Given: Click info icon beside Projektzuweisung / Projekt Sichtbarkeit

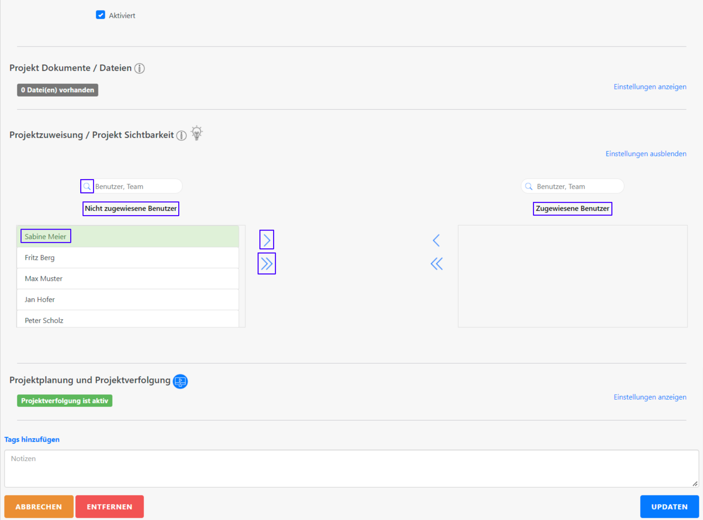Looking at the screenshot, I should 181,135.
